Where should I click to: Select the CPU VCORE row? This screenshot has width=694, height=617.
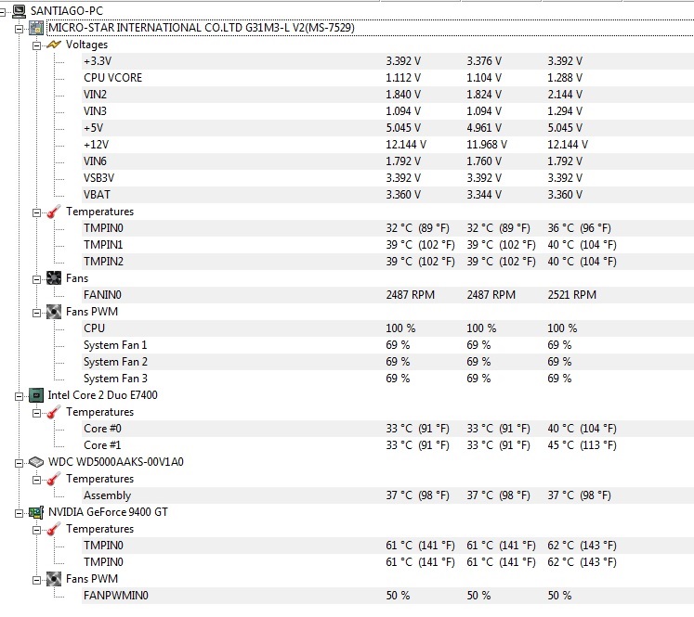coord(387,78)
